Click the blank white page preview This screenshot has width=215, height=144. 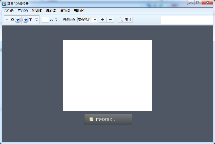point(107,75)
